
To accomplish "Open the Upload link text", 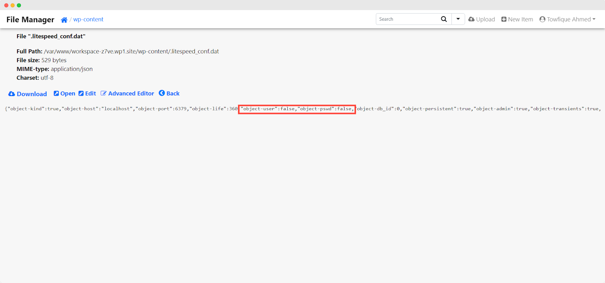I will coord(486,19).
